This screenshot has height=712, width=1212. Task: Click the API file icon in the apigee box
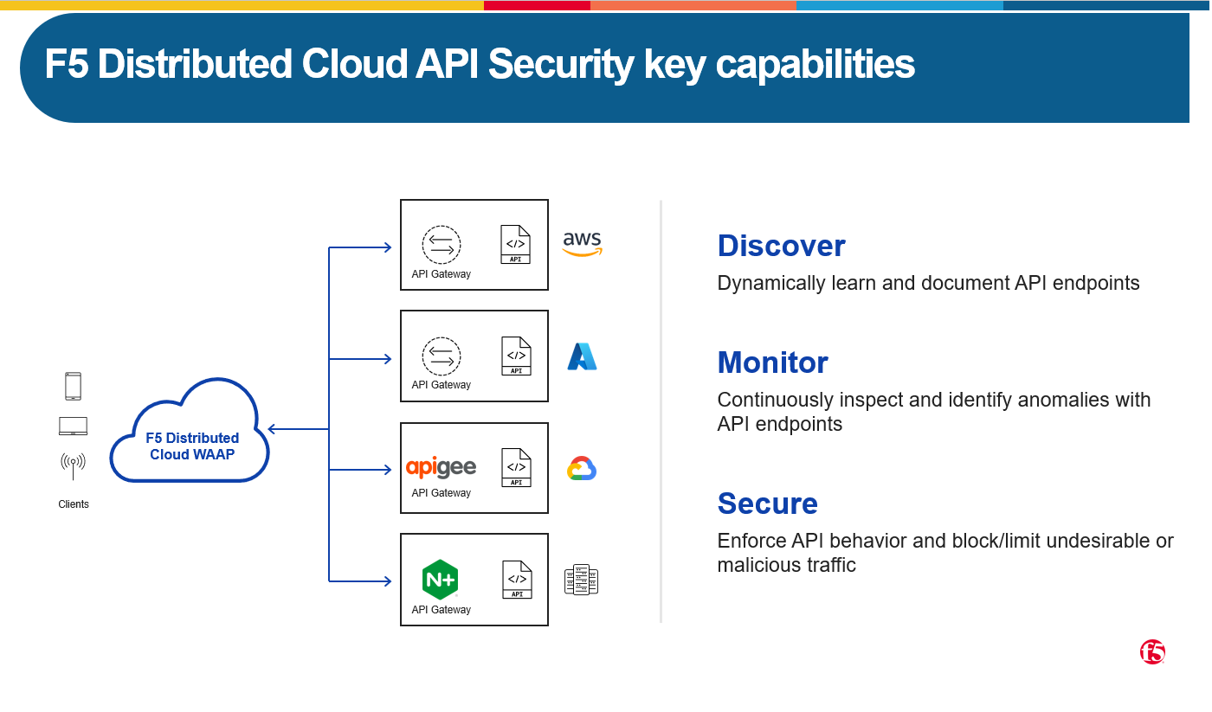[x=516, y=468]
